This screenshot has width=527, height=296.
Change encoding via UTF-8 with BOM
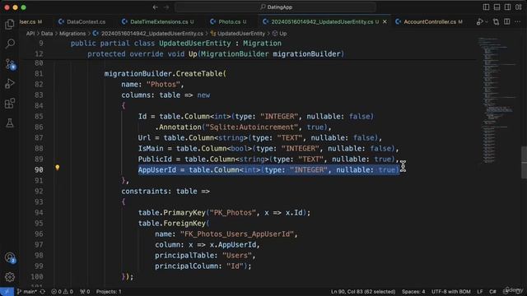click(x=450, y=292)
